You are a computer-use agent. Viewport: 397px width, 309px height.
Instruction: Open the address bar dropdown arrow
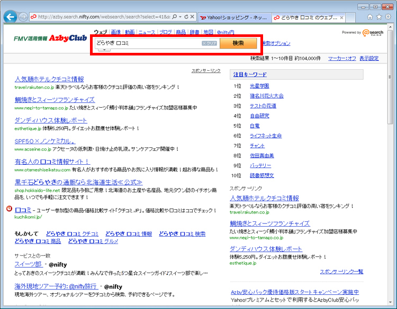click(x=181, y=17)
